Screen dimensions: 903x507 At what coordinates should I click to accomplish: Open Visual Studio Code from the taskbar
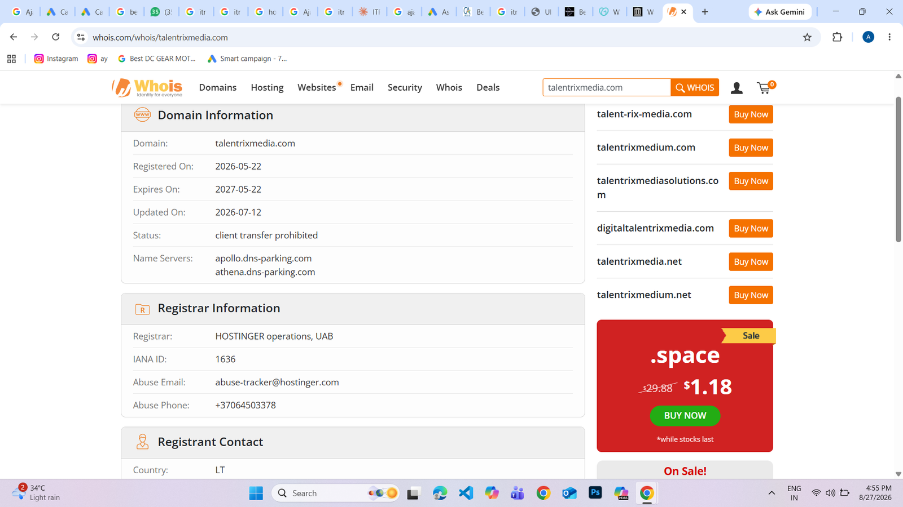(x=466, y=493)
